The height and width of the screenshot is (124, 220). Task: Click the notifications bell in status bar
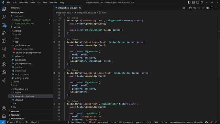pos(216,122)
